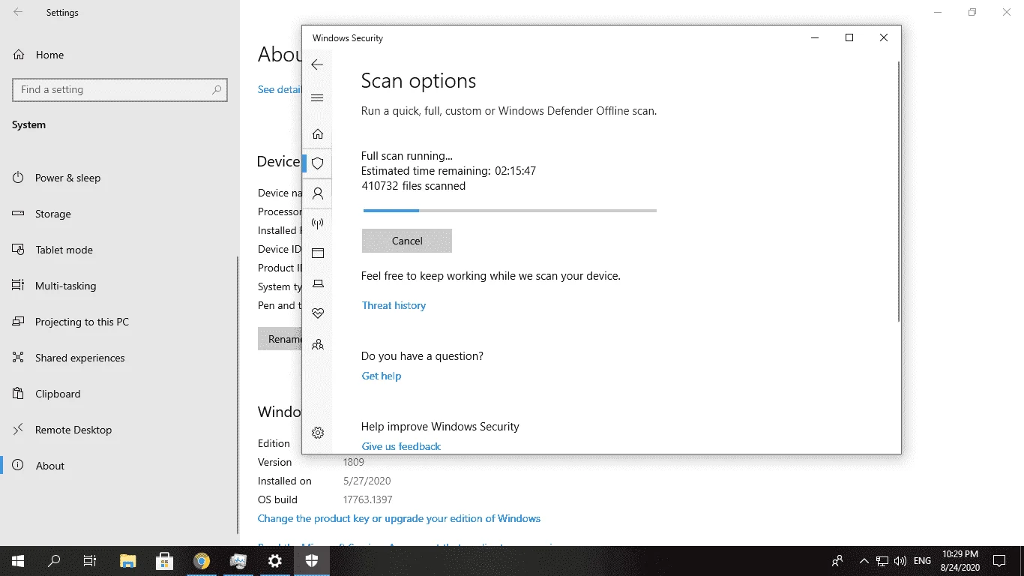Click the full scan progress bar
The height and width of the screenshot is (576, 1024).
(510, 211)
